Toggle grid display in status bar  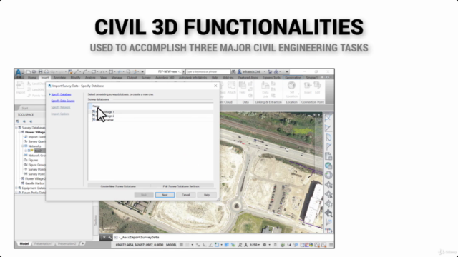[x=181, y=245]
